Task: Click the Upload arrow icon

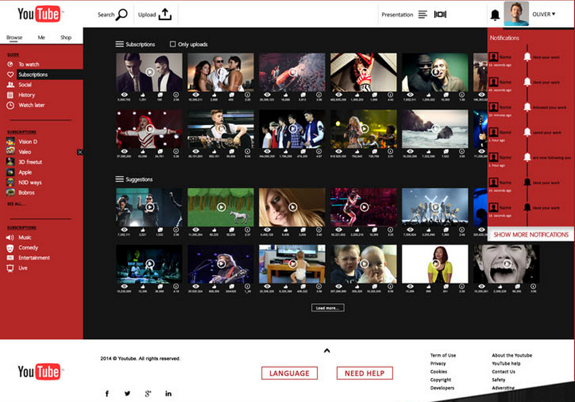Action: click(165, 14)
